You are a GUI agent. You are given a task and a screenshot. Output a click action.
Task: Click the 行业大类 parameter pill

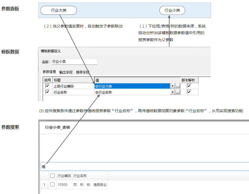59,11
